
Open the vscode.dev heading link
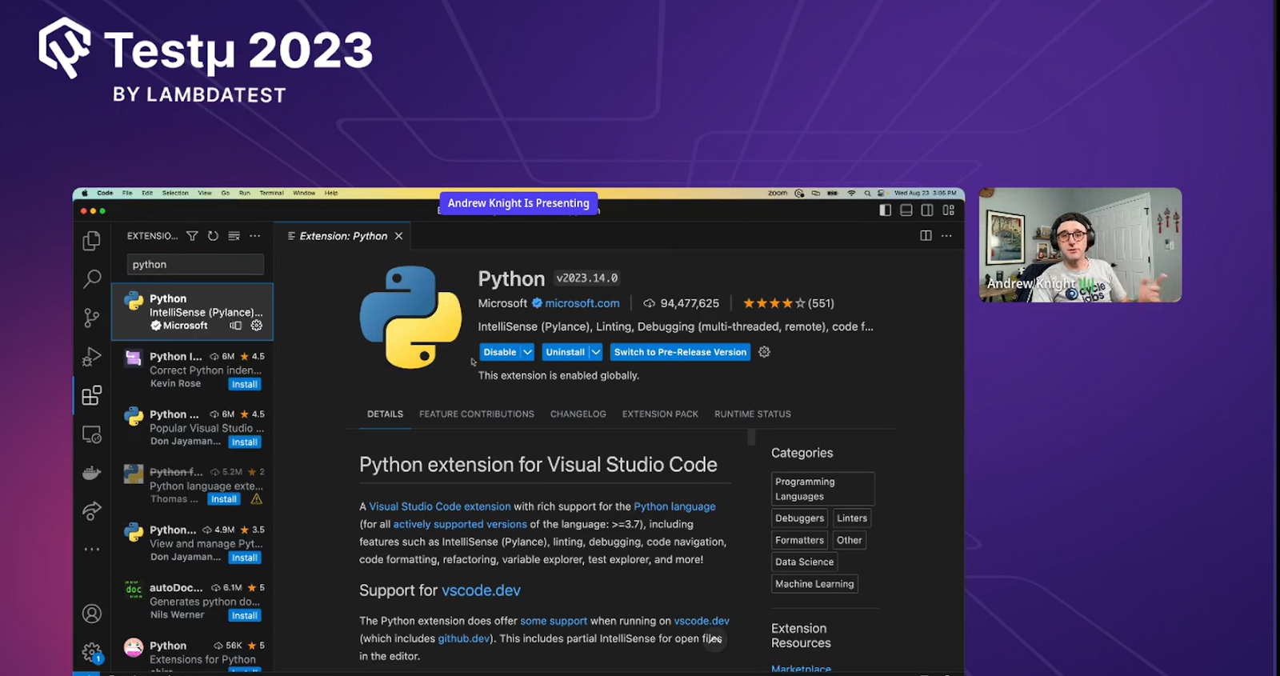pos(481,590)
